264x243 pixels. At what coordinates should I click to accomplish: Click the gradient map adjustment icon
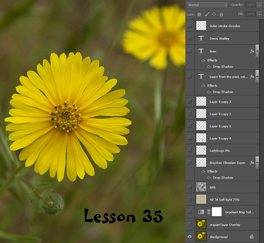[x=201, y=212]
